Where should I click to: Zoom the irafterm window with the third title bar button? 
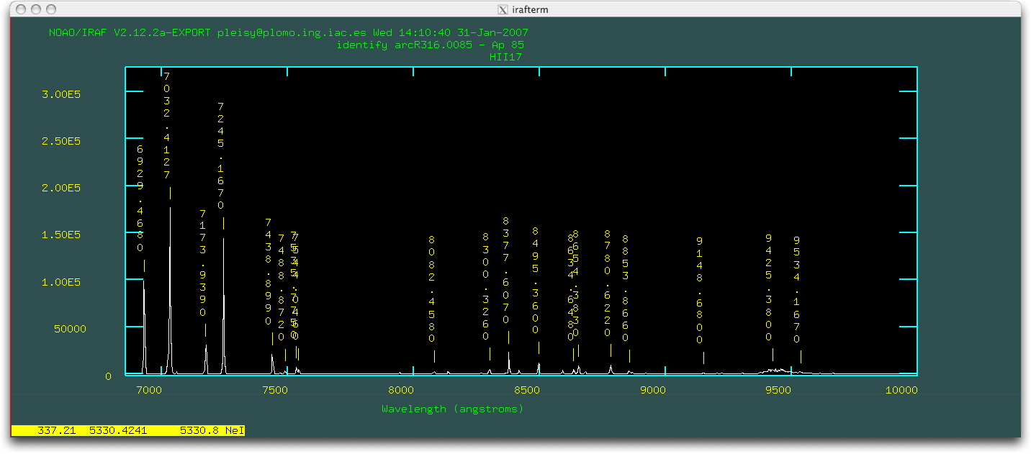pyautogui.click(x=50, y=9)
